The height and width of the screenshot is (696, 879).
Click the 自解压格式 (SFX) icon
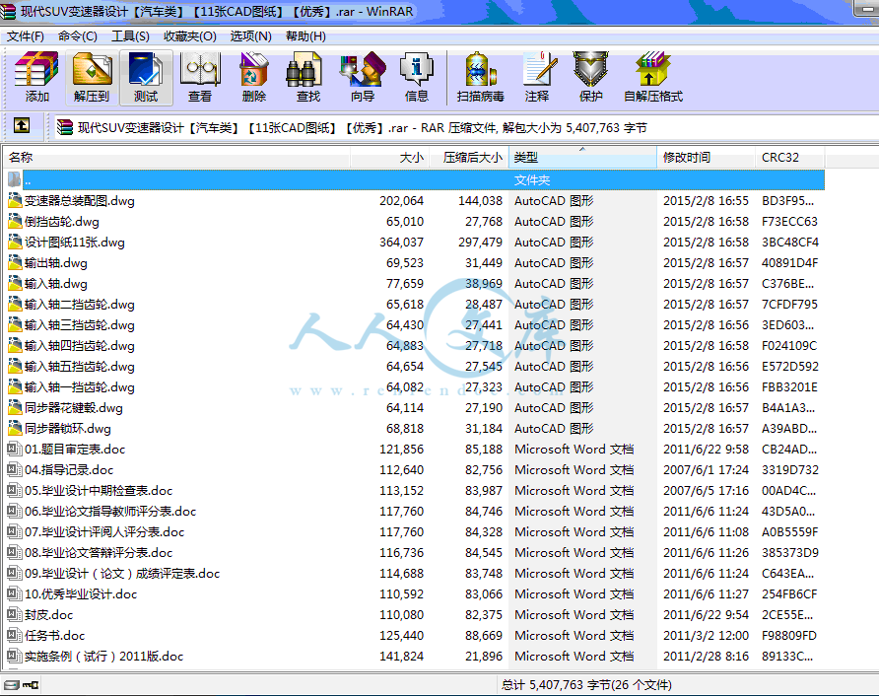point(653,78)
